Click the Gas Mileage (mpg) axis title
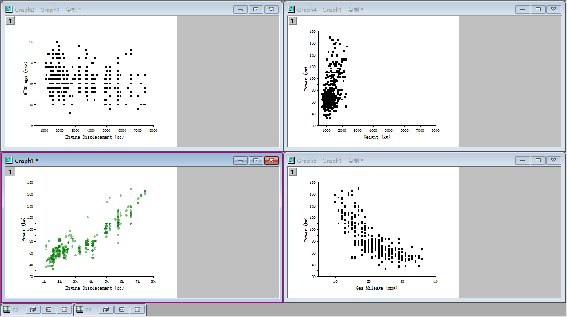 pyautogui.click(x=376, y=288)
